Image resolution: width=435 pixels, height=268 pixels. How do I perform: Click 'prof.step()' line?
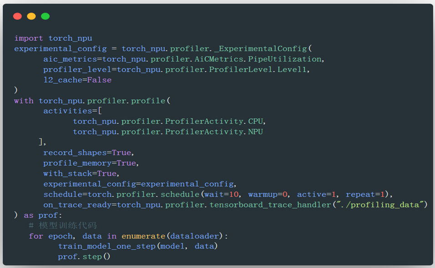[x=84, y=257]
